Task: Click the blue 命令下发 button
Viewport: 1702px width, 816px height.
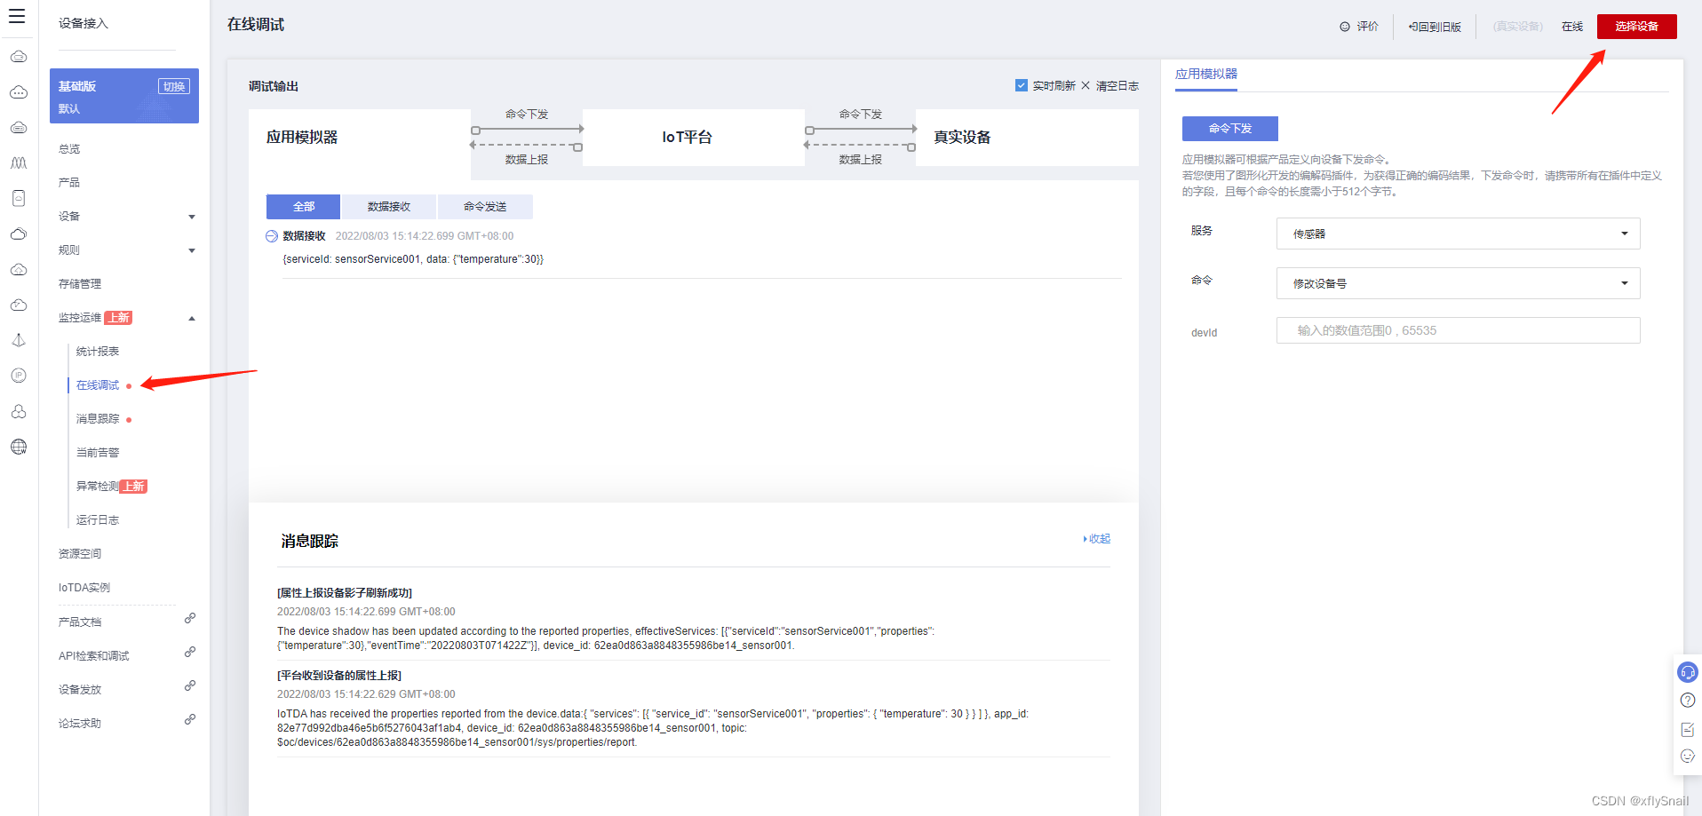Action: tap(1230, 129)
